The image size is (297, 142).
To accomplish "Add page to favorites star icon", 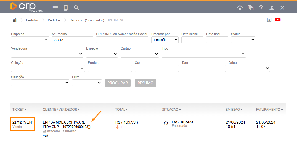I will (269, 20).
